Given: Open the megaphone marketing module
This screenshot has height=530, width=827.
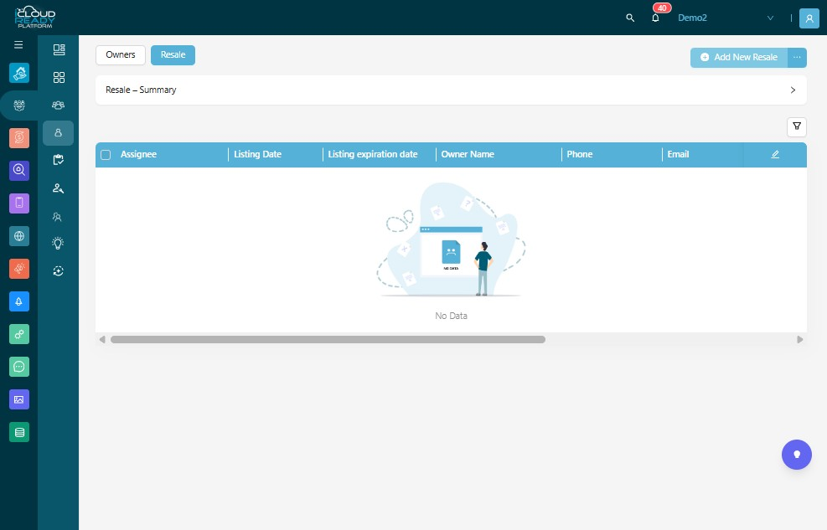Looking at the screenshot, I should click(x=19, y=269).
